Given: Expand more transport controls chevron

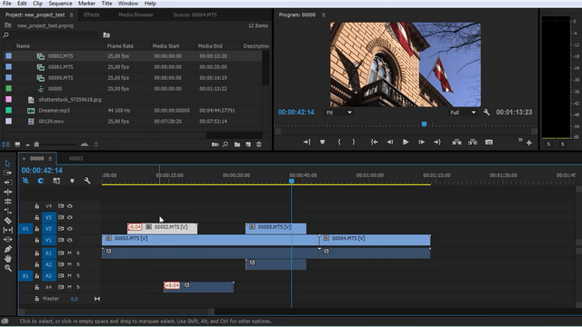Looking at the screenshot, I should click(520, 139).
